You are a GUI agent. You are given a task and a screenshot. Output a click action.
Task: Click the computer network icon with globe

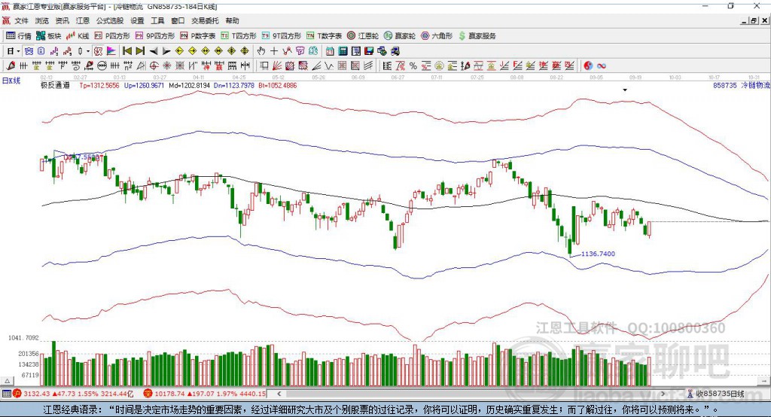point(382,51)
